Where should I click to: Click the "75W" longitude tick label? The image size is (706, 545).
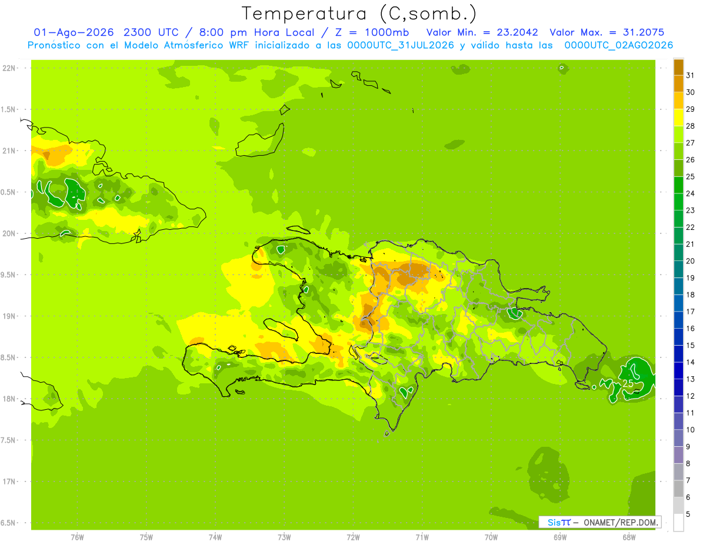(x=146, y=537)
